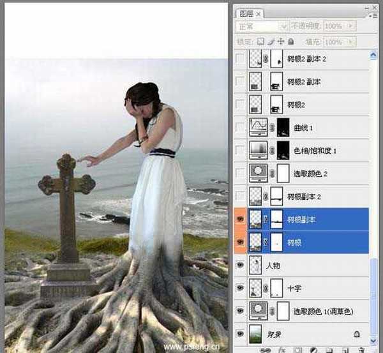Click mask link icon on 曲线 1 layer
This screenshot has height=353, width=383.
point(272,128)
